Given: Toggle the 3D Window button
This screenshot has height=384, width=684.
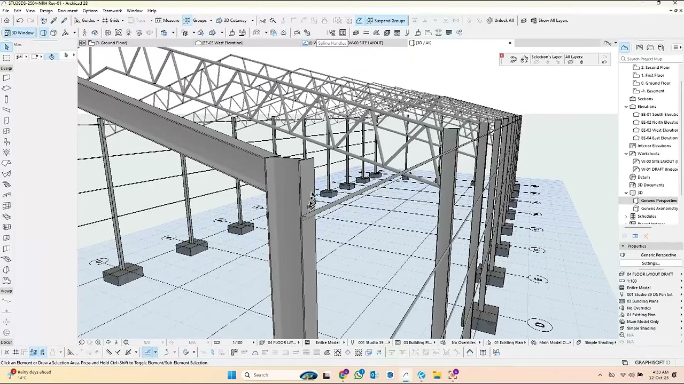Looking at the screenshot, I should 19,33.
